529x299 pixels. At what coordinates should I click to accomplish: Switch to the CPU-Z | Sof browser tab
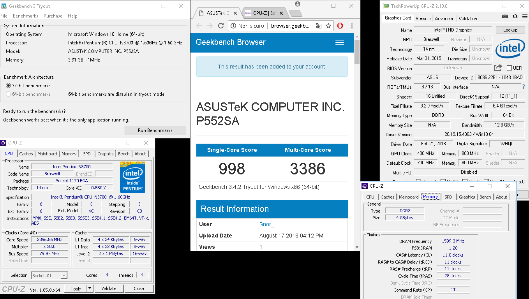(265, 13)
